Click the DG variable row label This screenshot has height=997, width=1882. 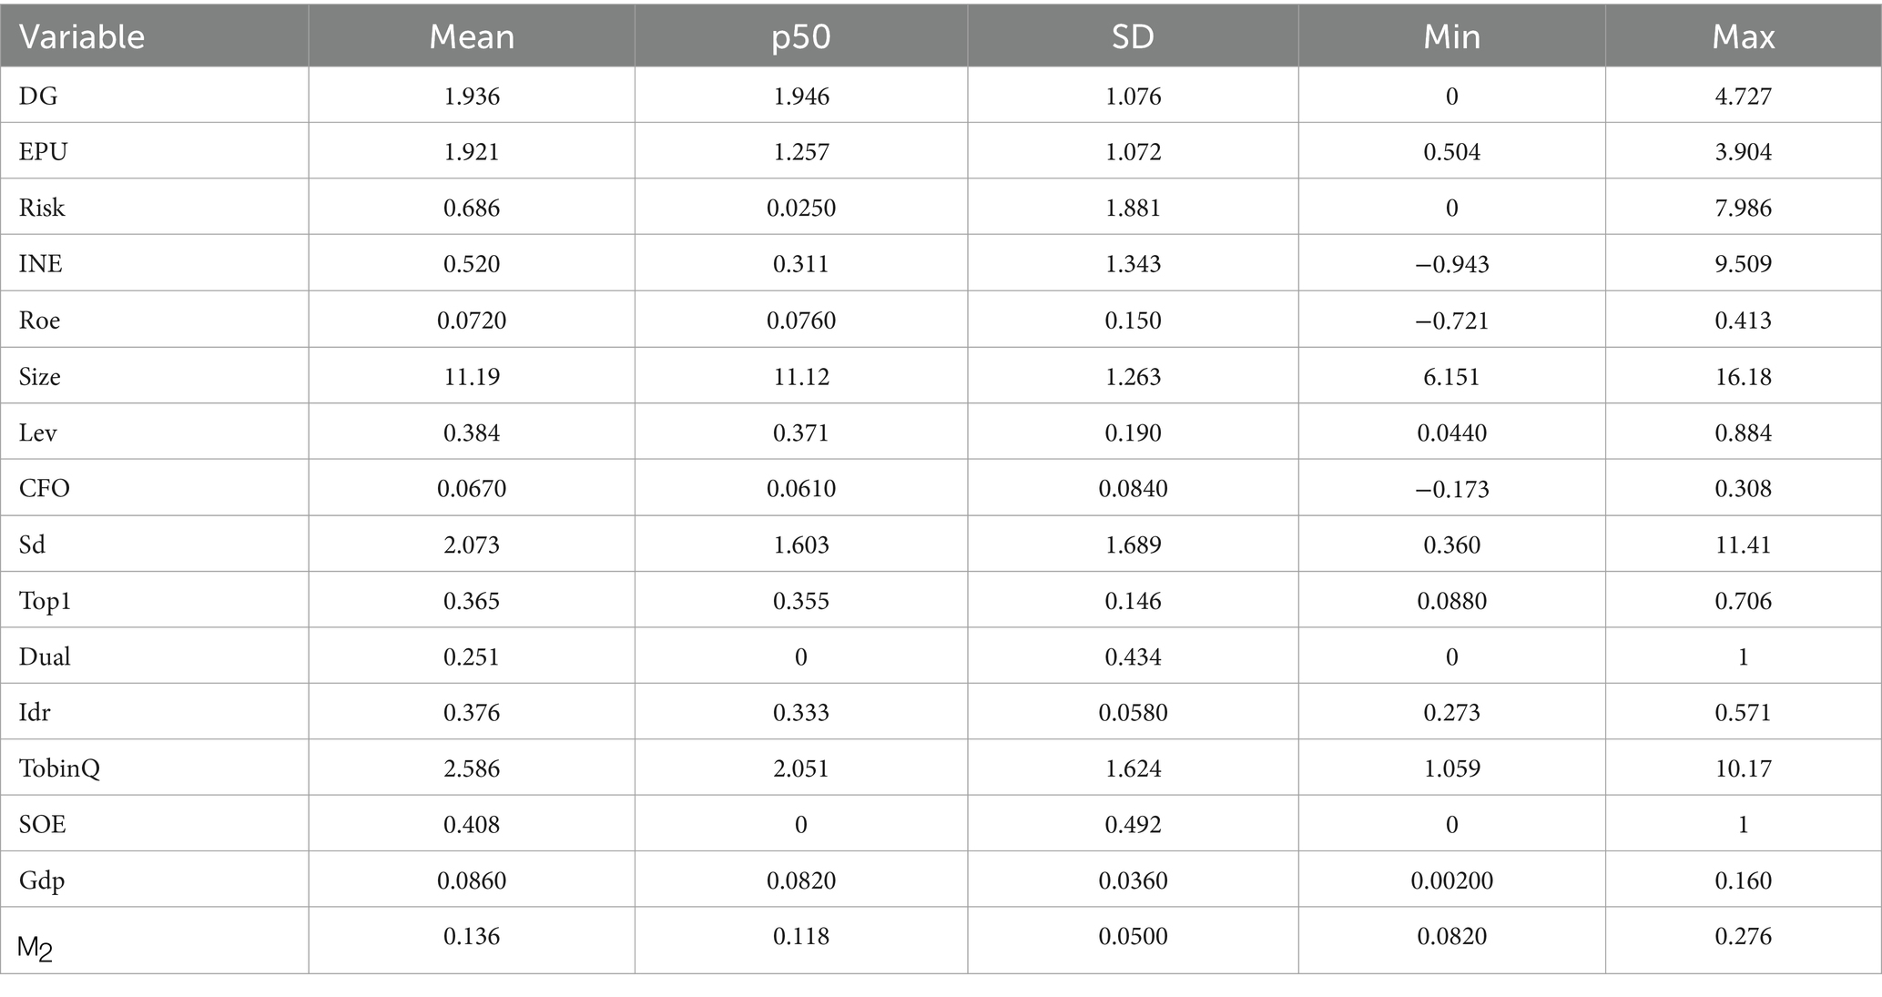pyautogui.click(x=38, y=96)
